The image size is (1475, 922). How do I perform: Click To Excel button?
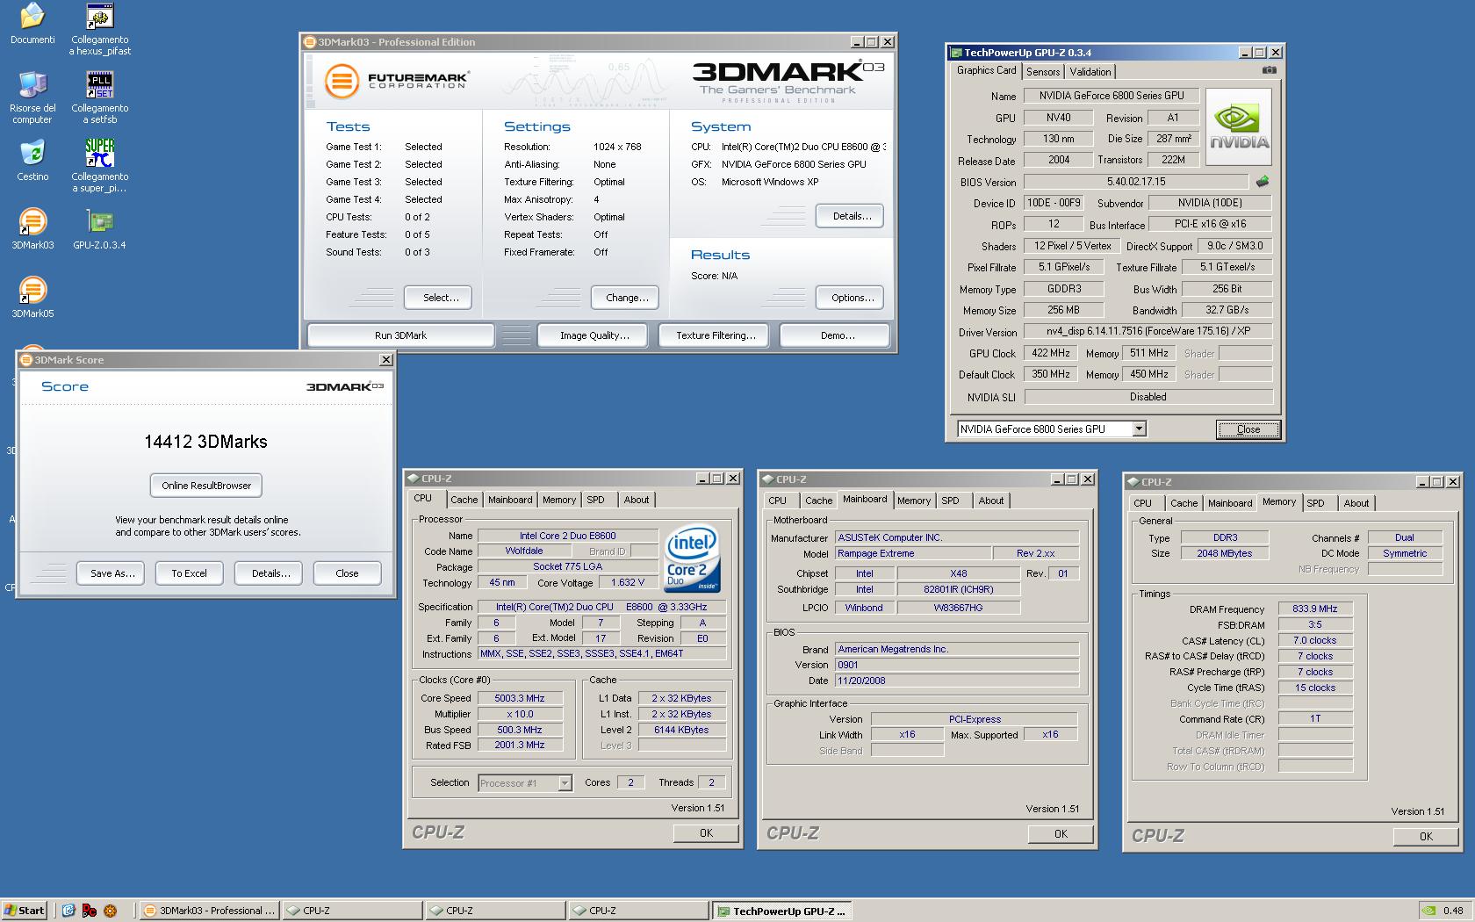(189, 573)
